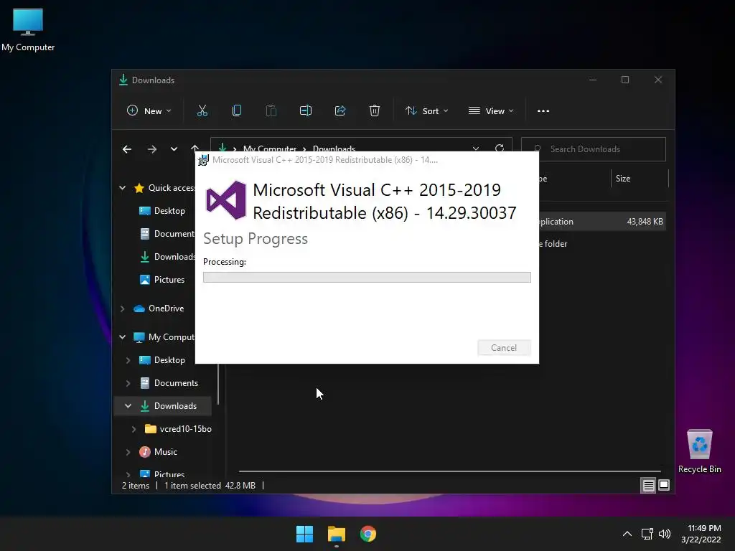Collapse the Quick access tree section

(x=122, y=188)
